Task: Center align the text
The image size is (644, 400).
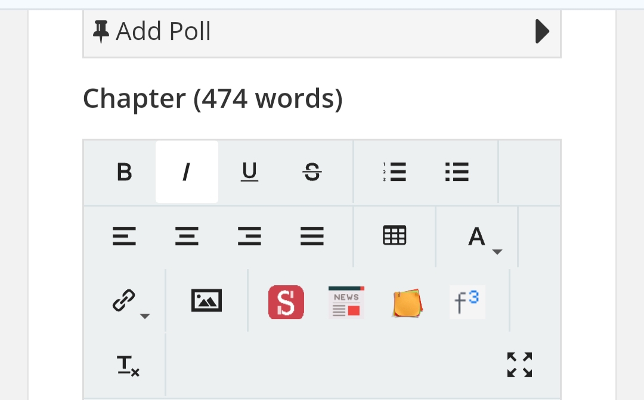Action: (187, 237)
